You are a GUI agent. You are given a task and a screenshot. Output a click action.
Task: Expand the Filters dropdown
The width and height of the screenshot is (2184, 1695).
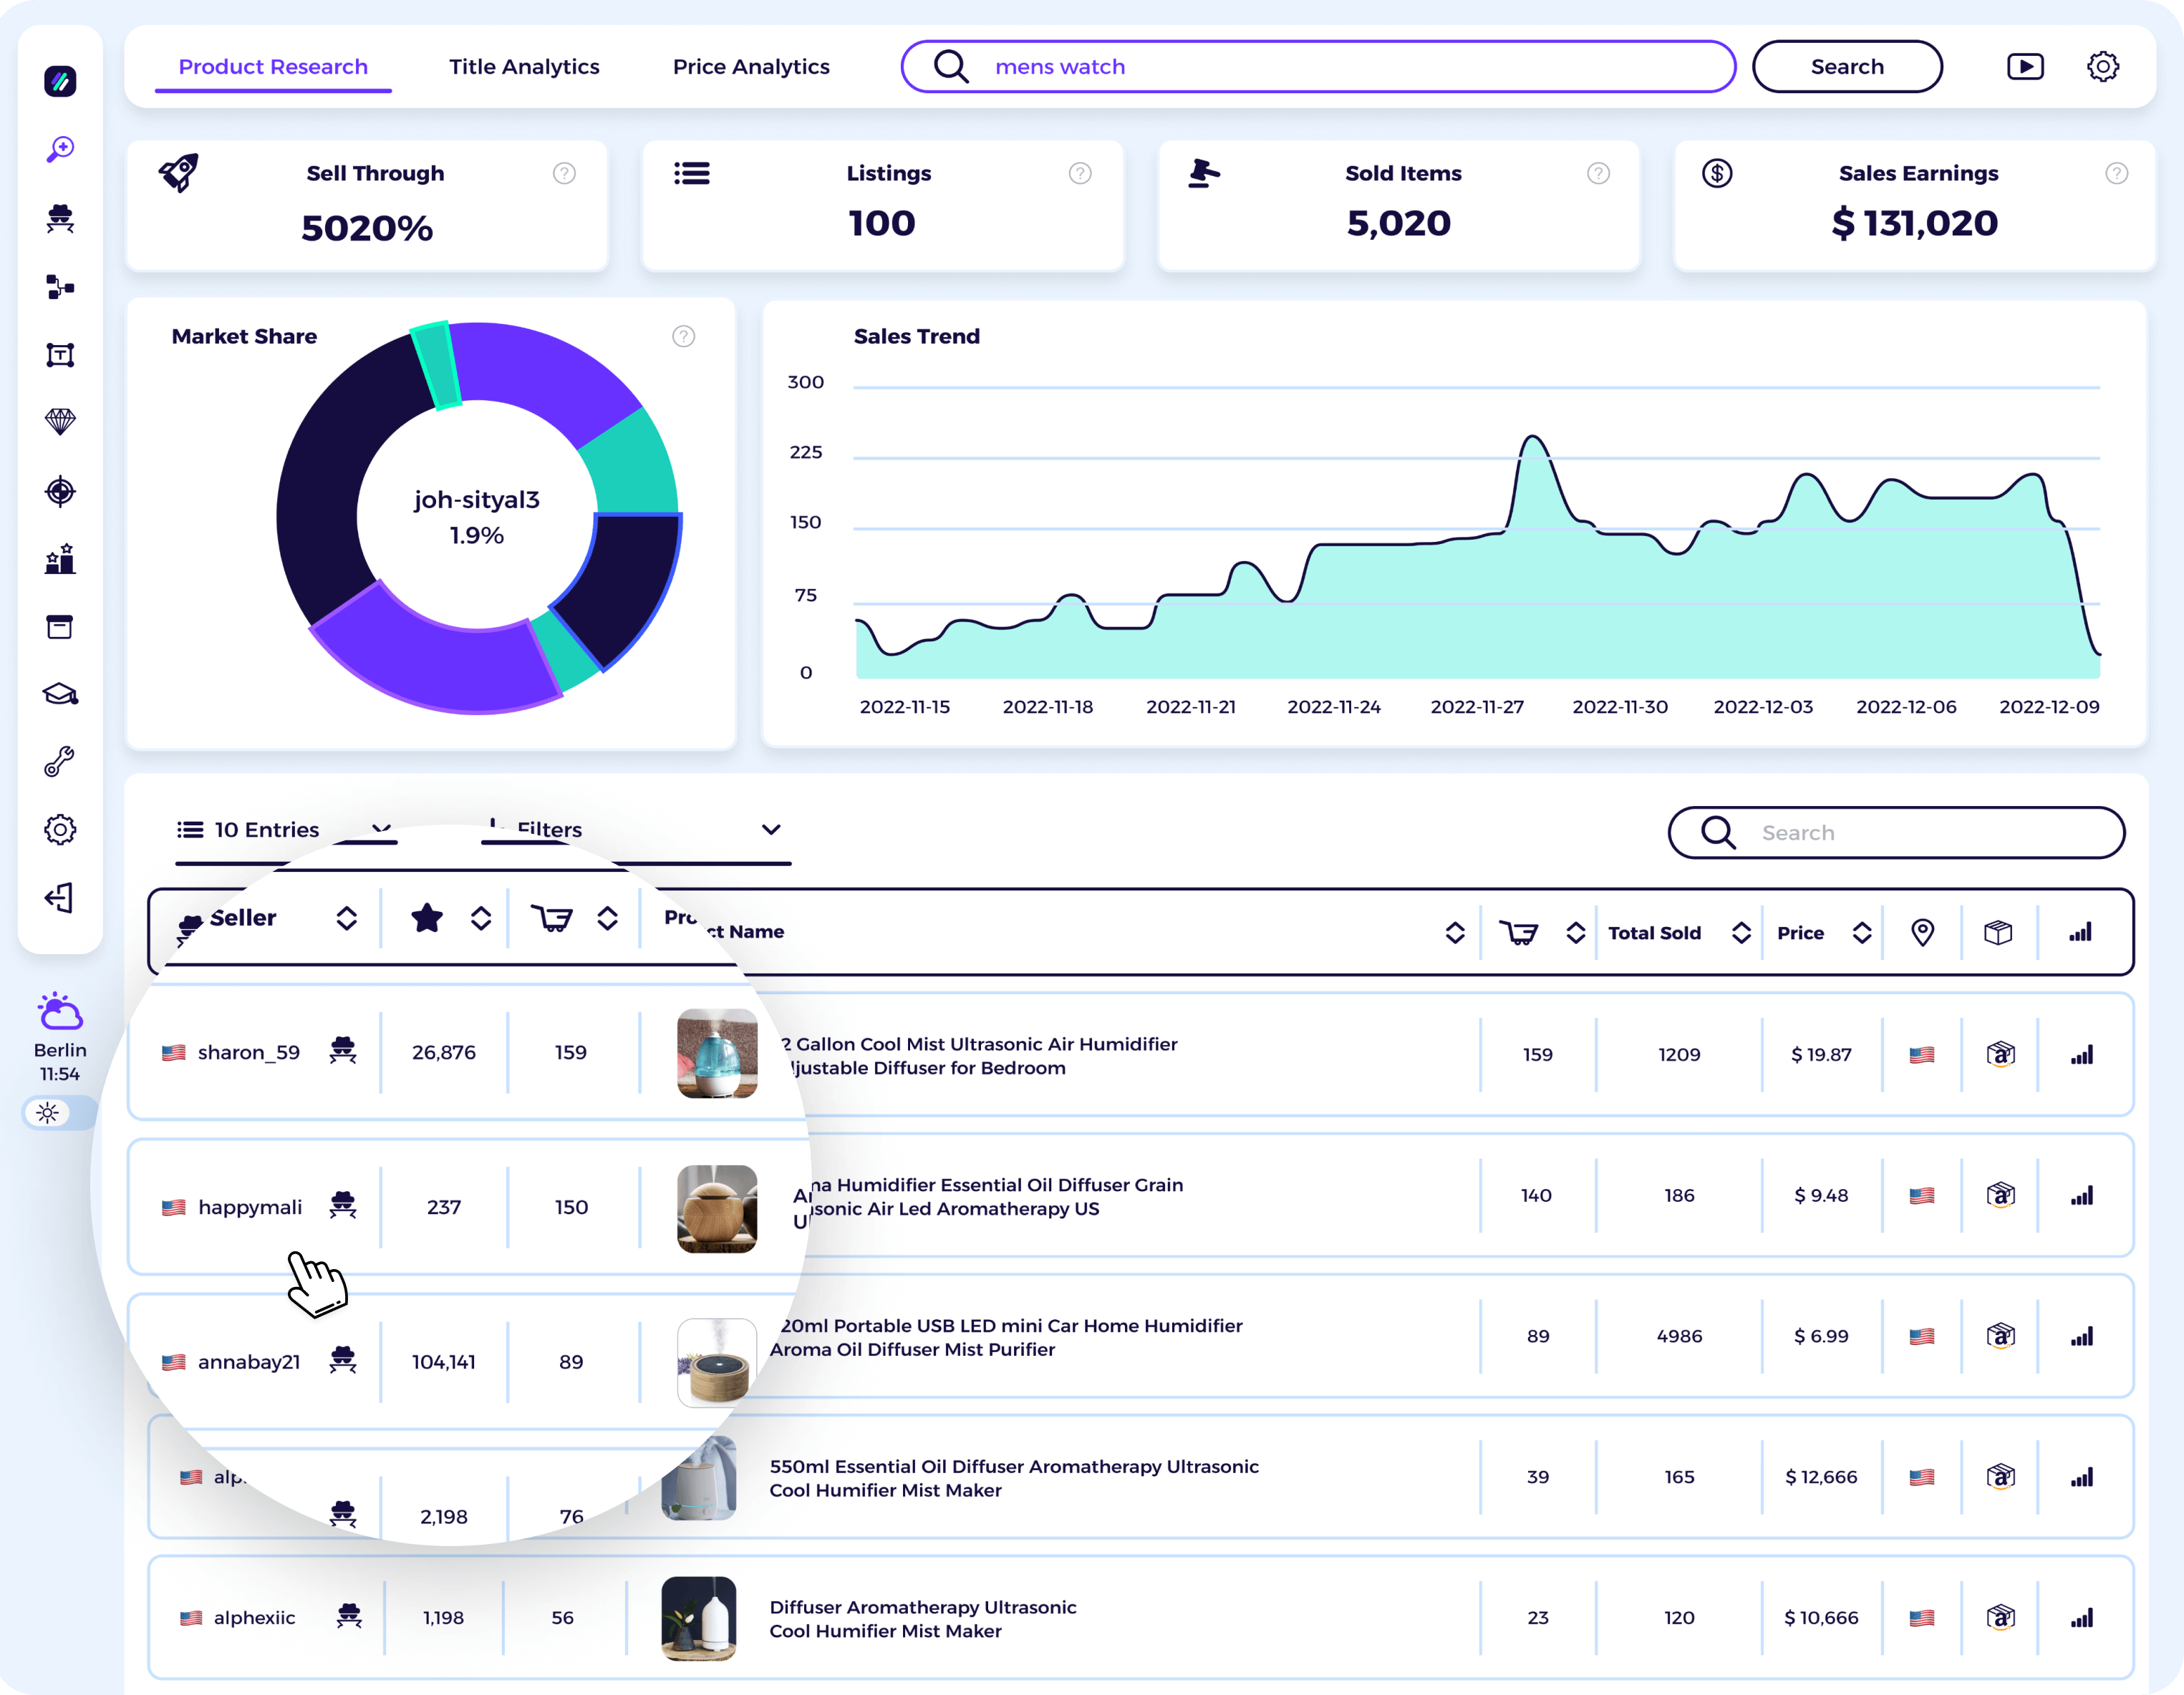(x=636, y=830)
